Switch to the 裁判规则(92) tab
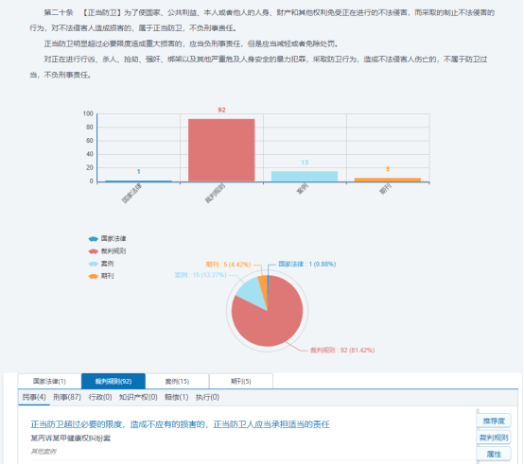The height and width of the screenshot is (464, 524). (114, 381)
